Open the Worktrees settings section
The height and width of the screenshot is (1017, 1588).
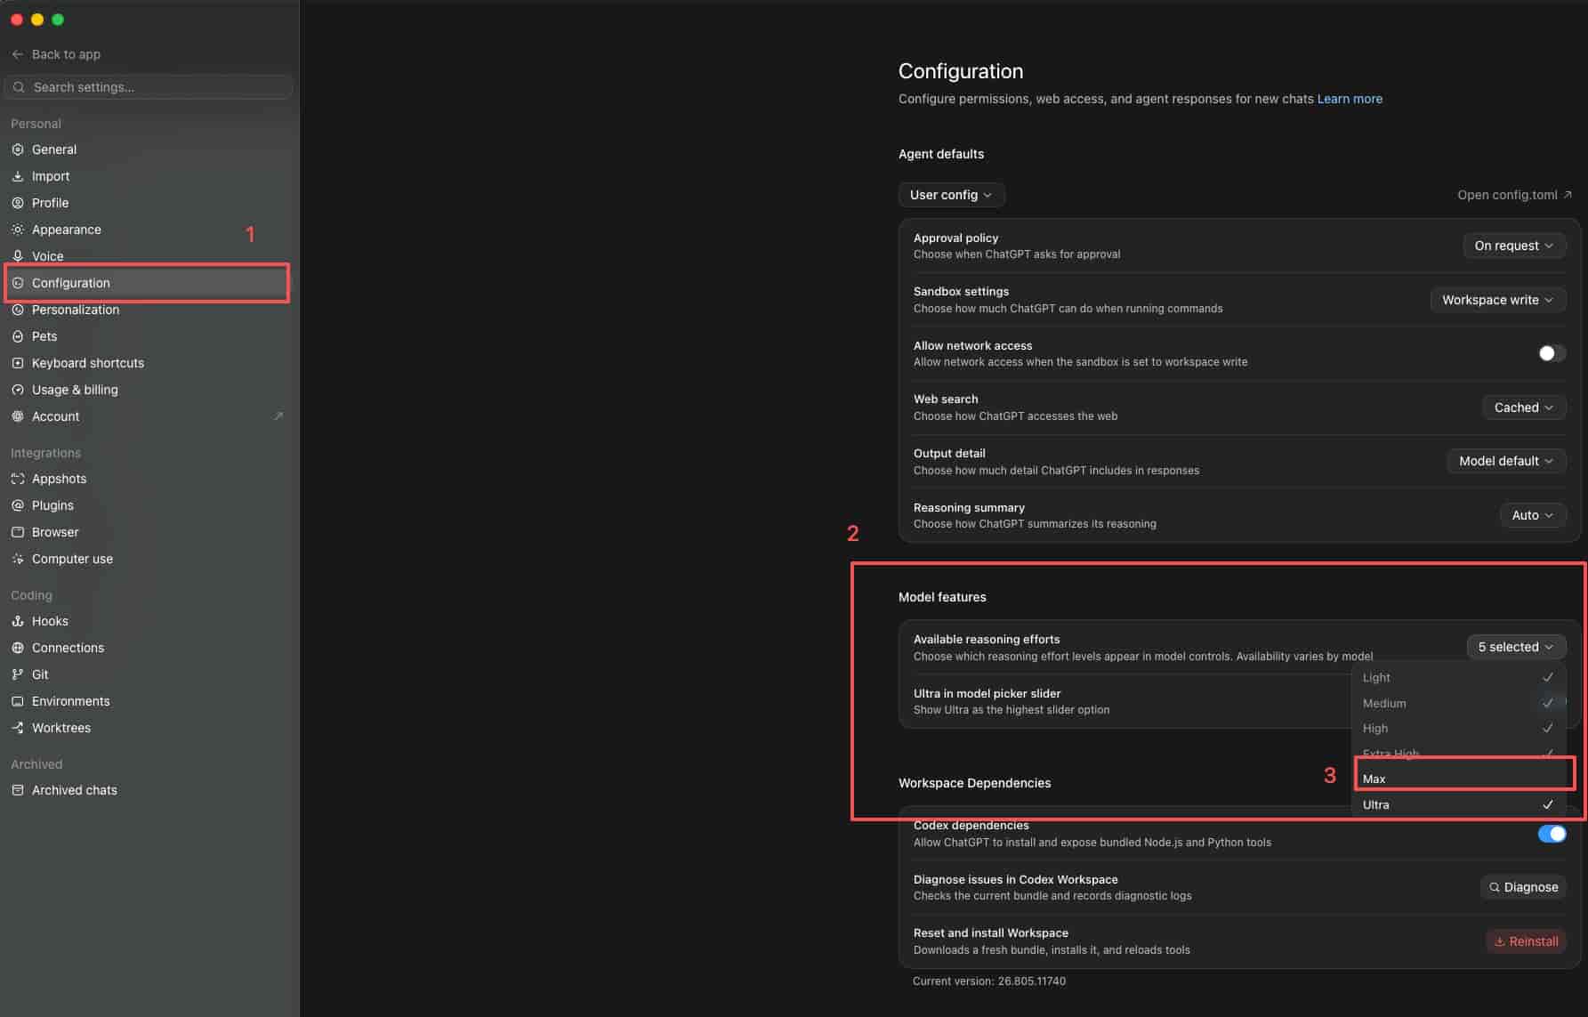point(147,728)
